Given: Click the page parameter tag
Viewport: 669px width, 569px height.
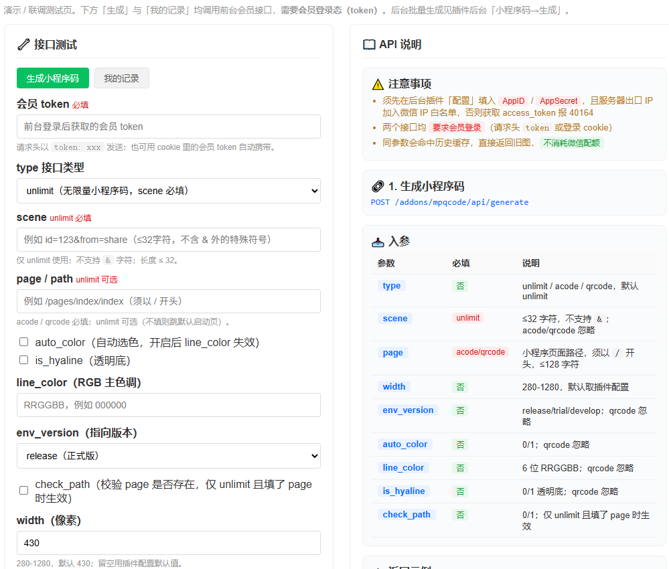Looking at the screenshot, I should 393,352.
